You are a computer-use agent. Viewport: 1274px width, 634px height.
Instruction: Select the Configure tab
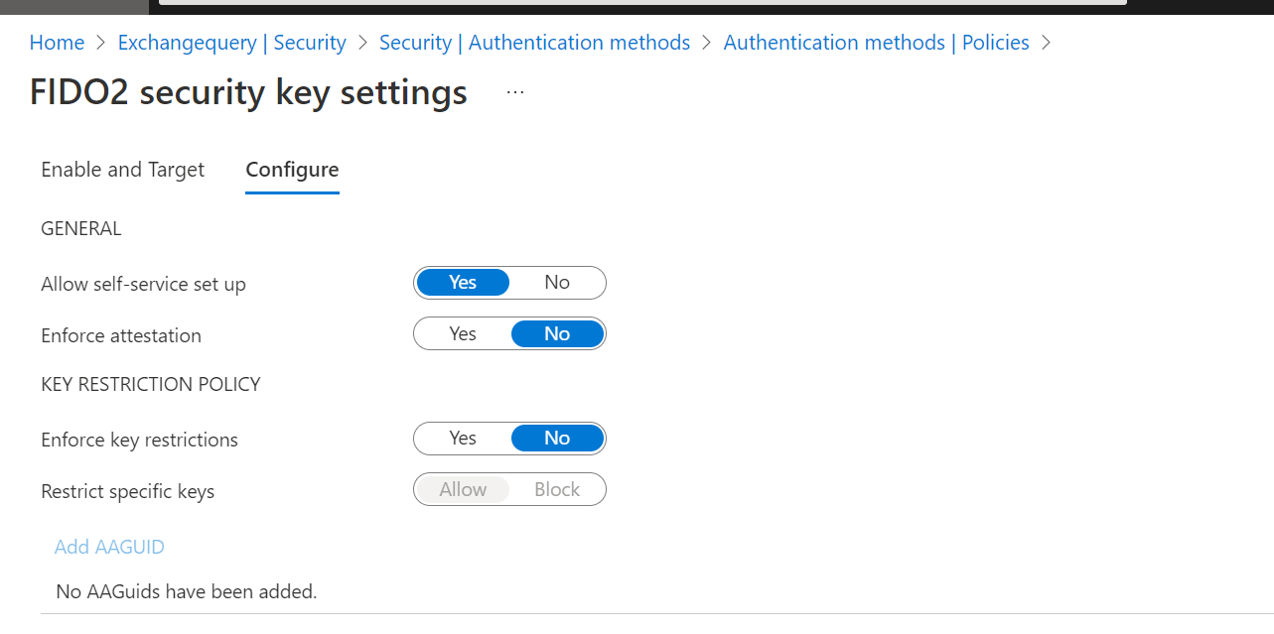click(x=292, y=170)
